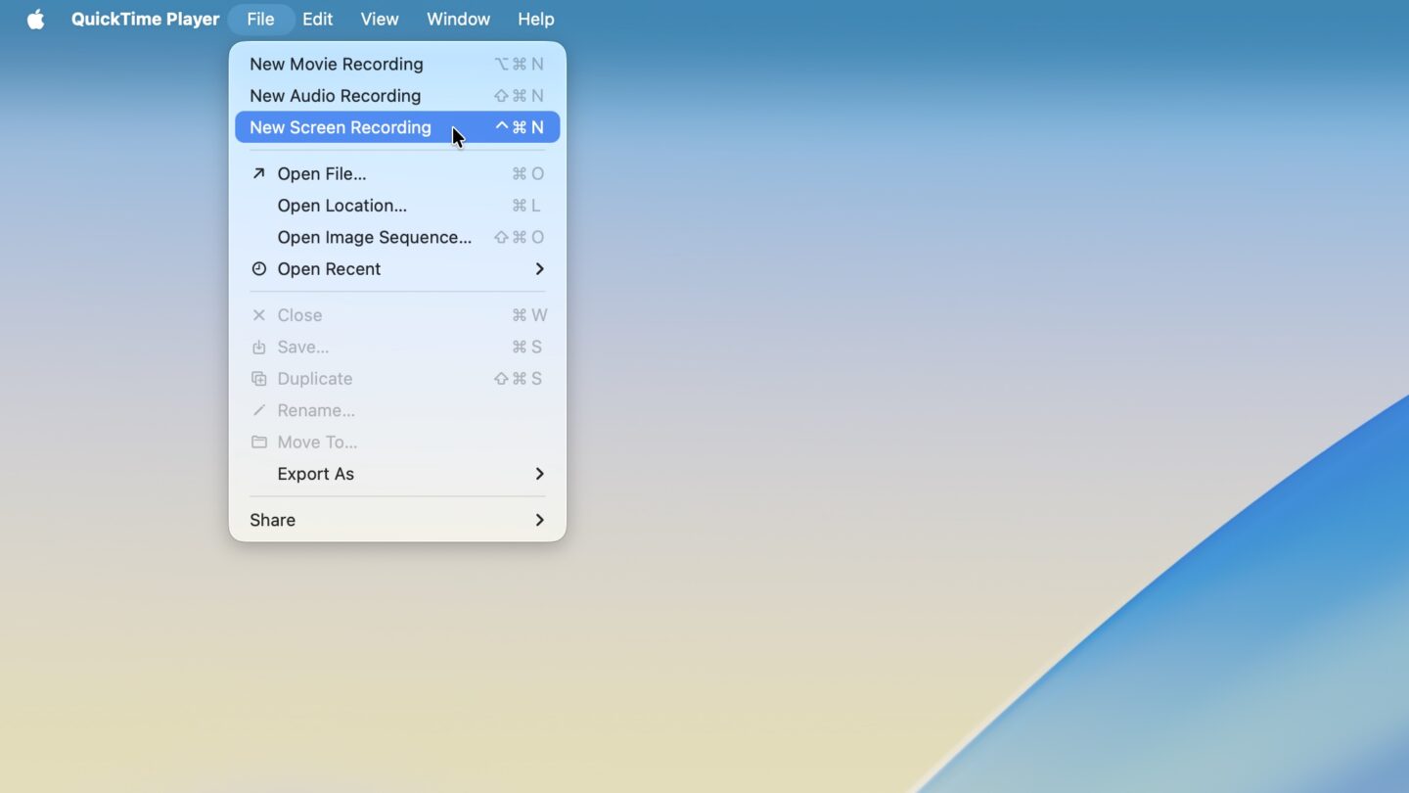Click the X icon beside Close

point(258,314)
